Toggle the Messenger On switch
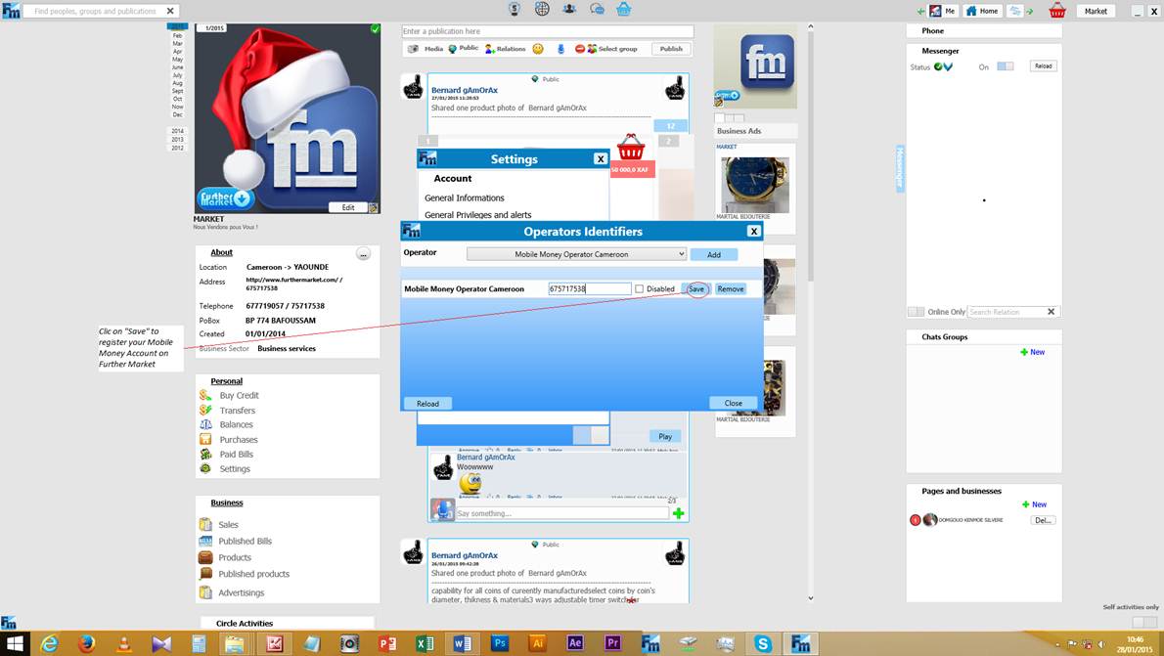Viewport: 1164px width, 656px height. [x=1006, y=66]
